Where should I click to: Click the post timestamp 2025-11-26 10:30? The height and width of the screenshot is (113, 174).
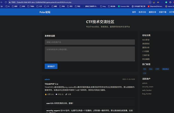128,79
